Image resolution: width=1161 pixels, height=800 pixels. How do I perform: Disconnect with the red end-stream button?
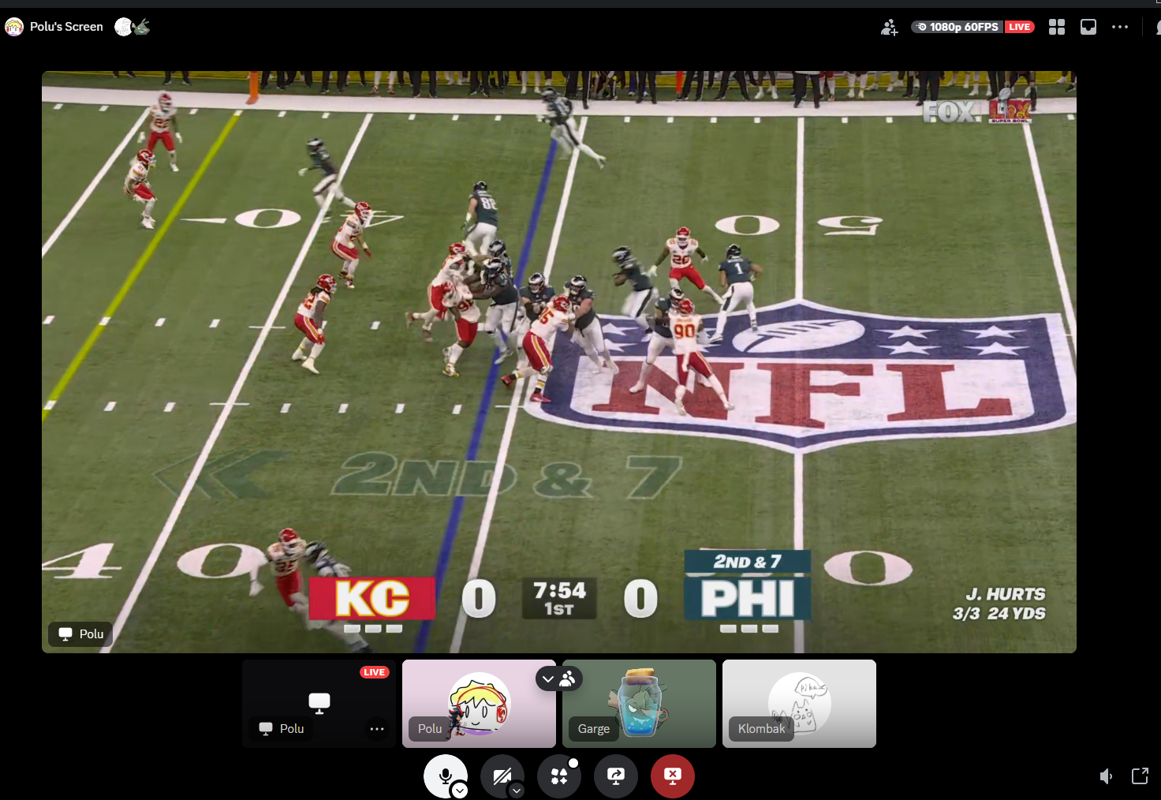pyautogui.click(x=673, y=776)
